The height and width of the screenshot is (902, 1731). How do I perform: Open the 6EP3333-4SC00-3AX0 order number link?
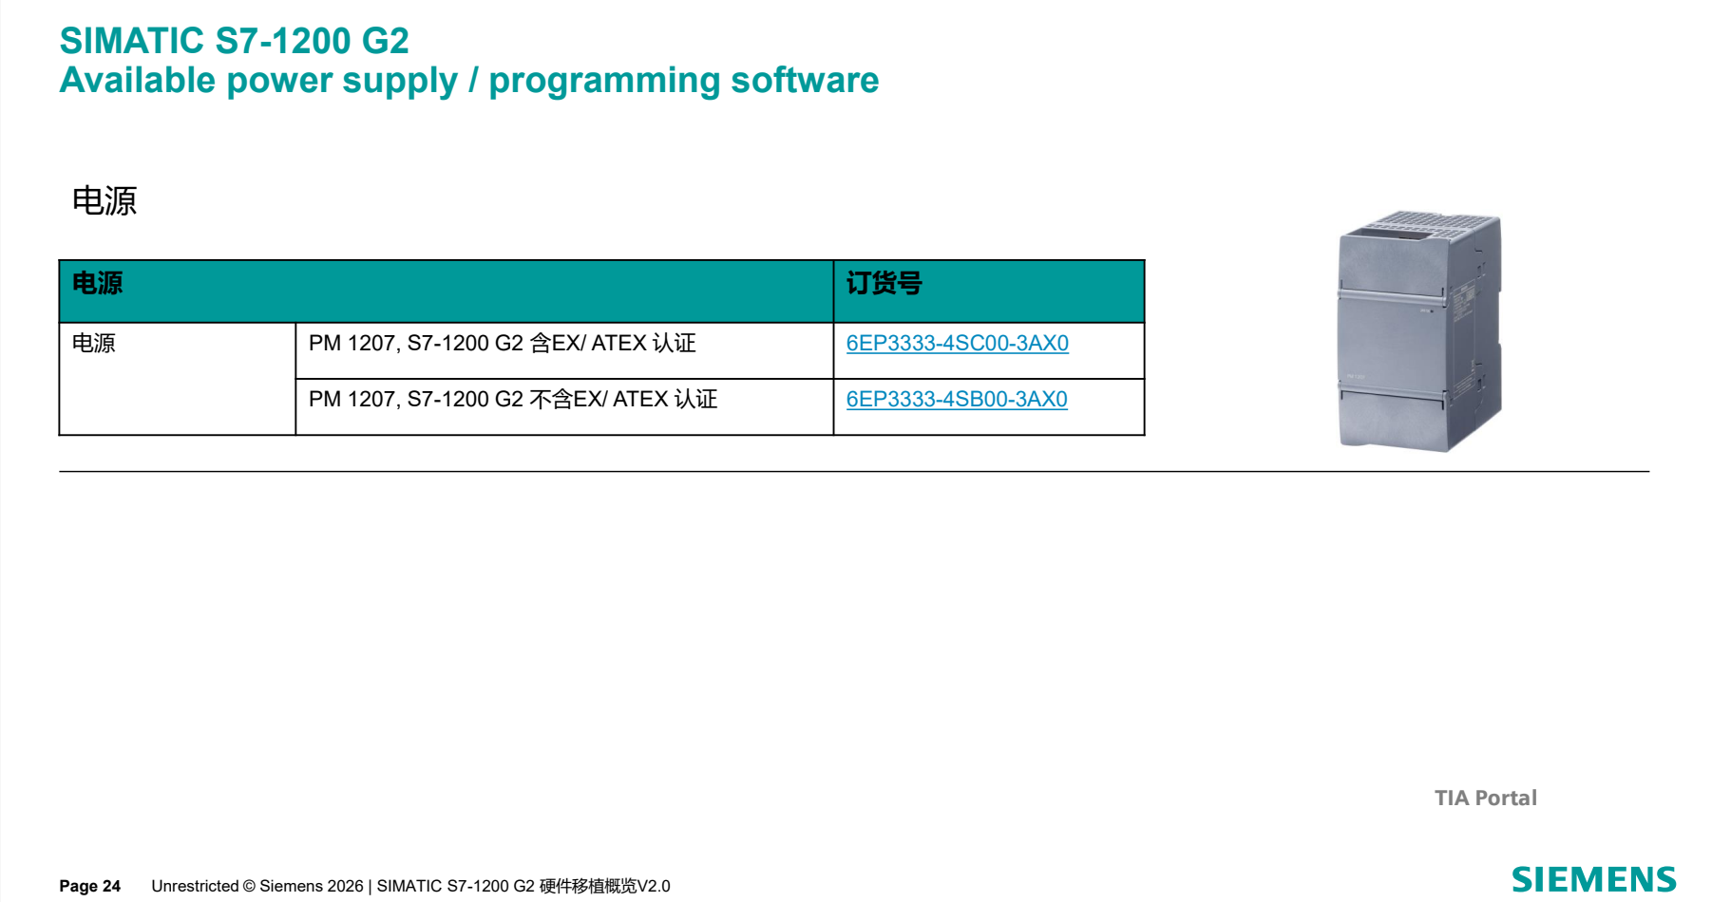coord(957,343)
